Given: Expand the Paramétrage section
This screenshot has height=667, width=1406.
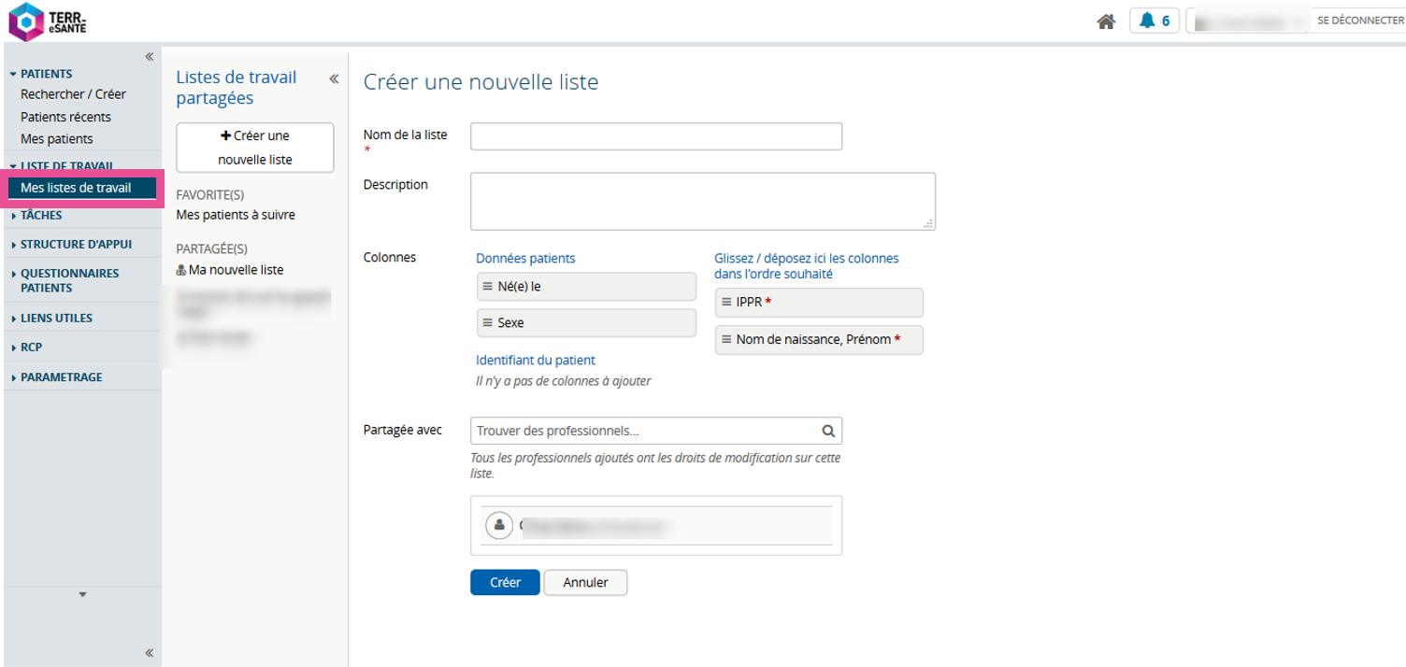Looking at the screenshot, I should (61, 377).
